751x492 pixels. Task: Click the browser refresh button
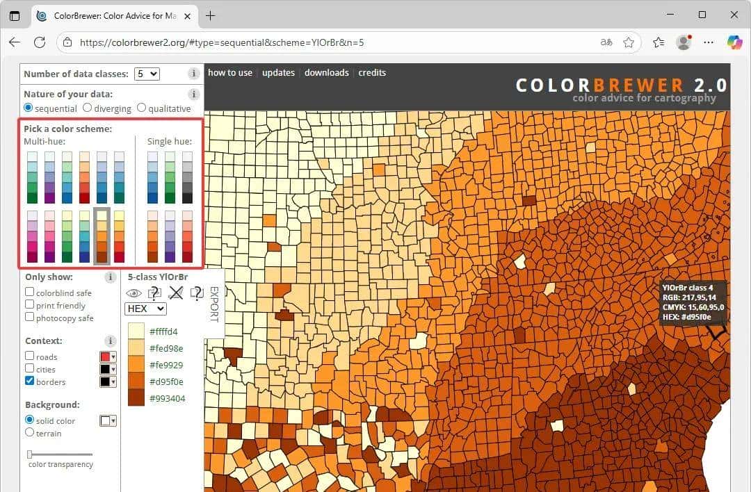coord(40,42)
